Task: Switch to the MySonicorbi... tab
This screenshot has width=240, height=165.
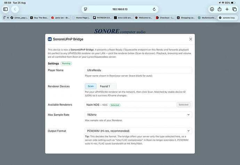Action: click(x=207, y=18)
